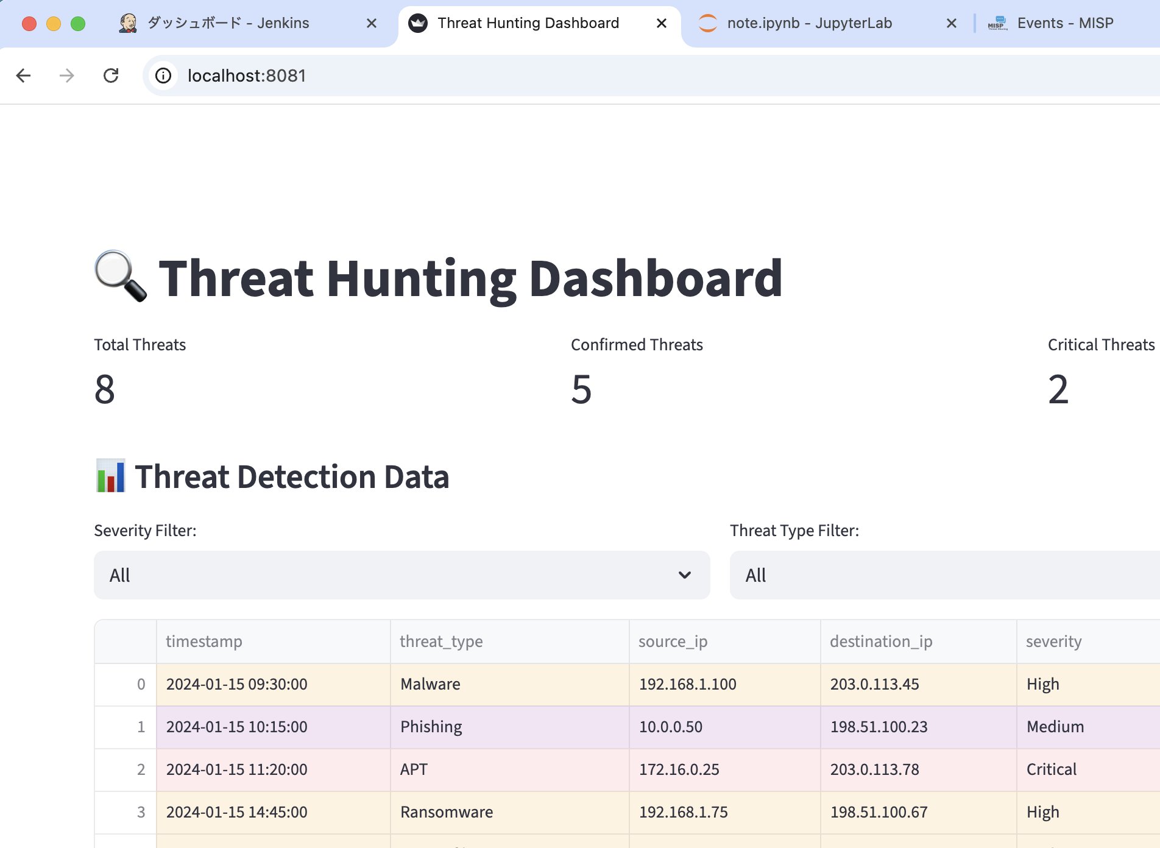
Task: Click the chevron on the Severity Filter selector
Action: [685, 574]
